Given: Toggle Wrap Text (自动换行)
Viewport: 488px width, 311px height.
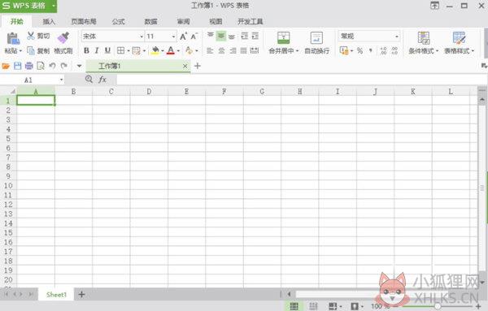Looking at the screenshot, I should (317, 43).
